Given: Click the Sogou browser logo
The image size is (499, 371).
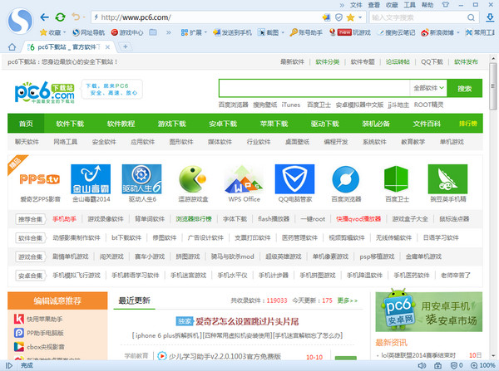Looking at the screenshot, I should pos(20,22).
